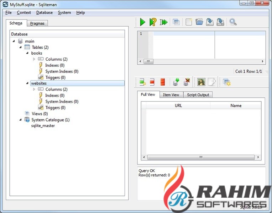The width and height of the screenshot is (272, 213).
Task: Run Explain Query Plan icon
Action: coord(153,22)
